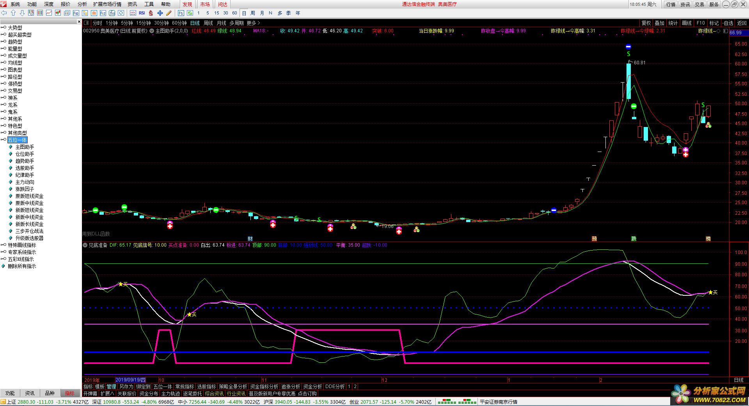
Task: Select the pencil drawing tool icon
Action: click(169, 13)
